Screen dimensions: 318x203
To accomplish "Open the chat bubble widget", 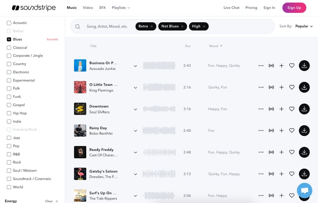I will point(304,191).
